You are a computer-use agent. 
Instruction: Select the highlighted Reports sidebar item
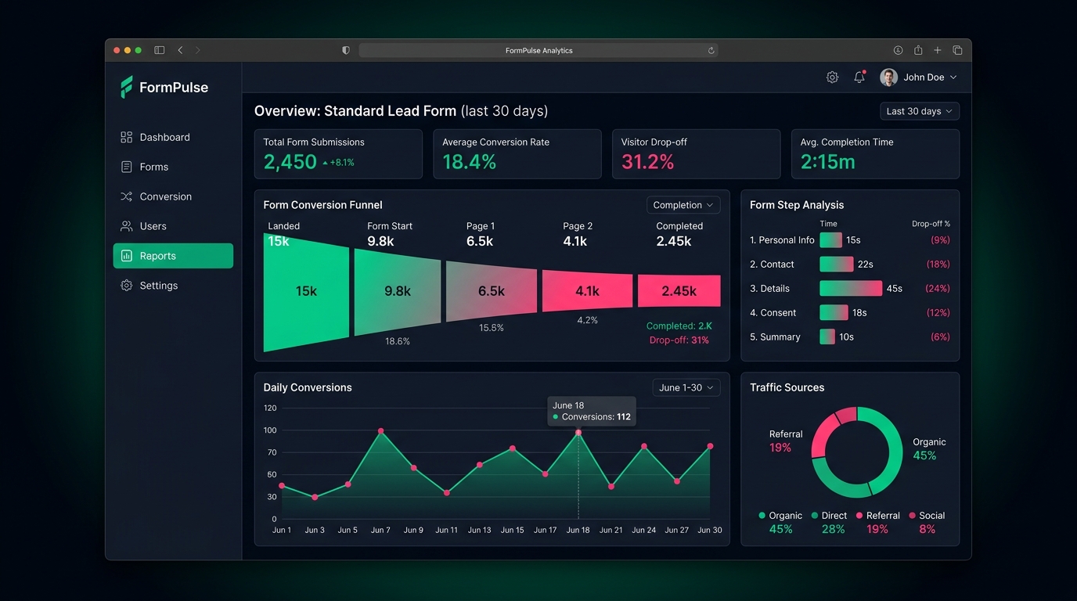click(x=173, y=256)
